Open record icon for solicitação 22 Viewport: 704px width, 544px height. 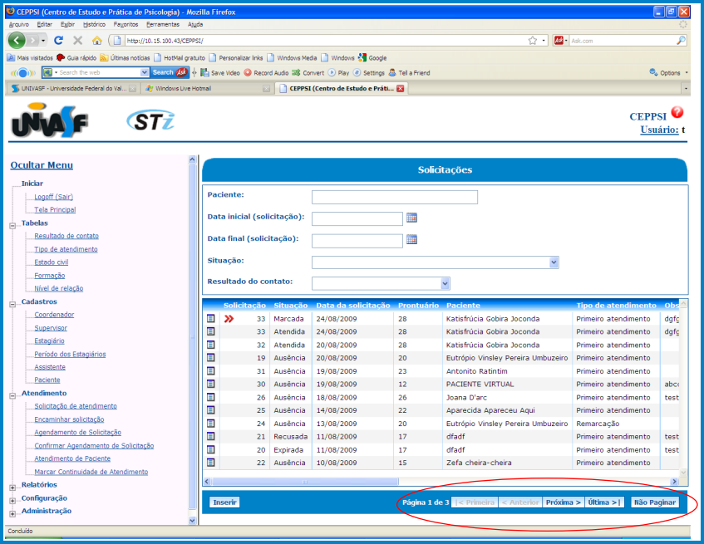[x=210, y=463]
